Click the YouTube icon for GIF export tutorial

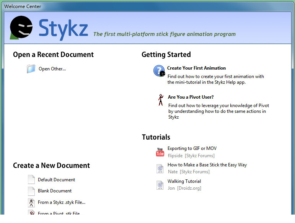click(x=160, y=152)
